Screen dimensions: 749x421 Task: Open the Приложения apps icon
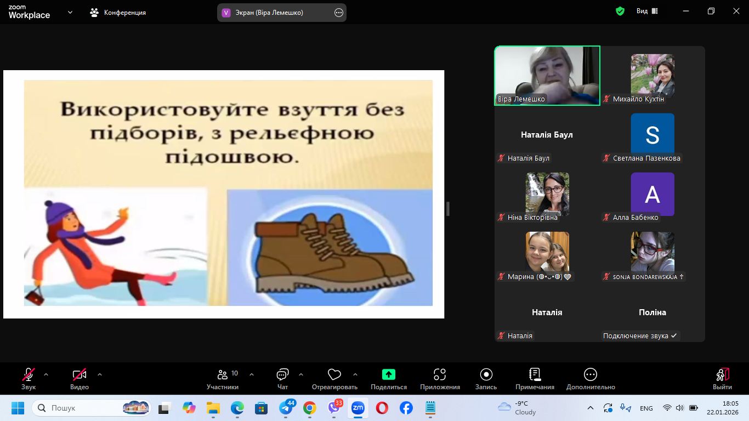[440, 374]
